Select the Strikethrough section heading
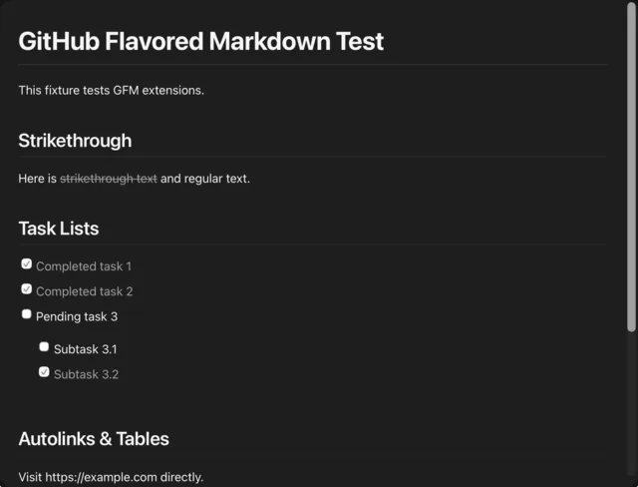638x487 pixels. point(75,141)
